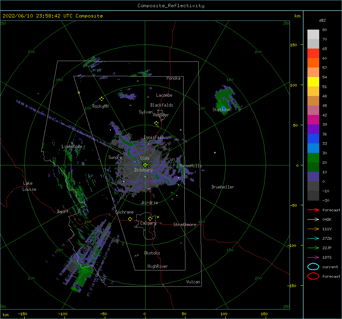342x319 pixels.
Task: Pick the light grey 80 dBZ swatch
Action: [313, 35]
